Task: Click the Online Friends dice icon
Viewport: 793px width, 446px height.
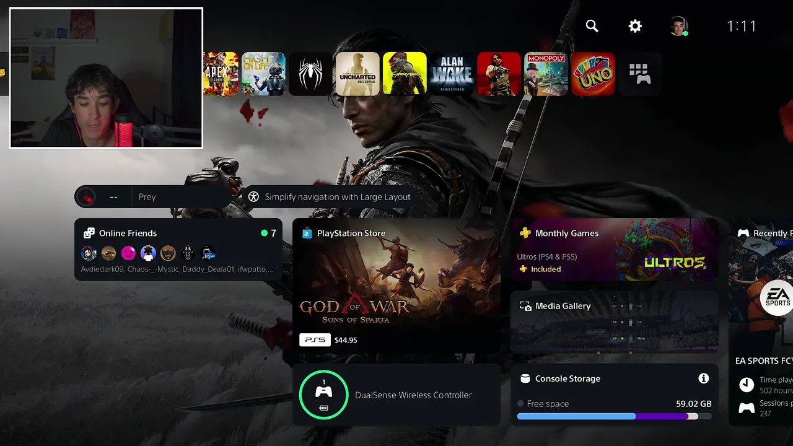Action: pos(89,233)
